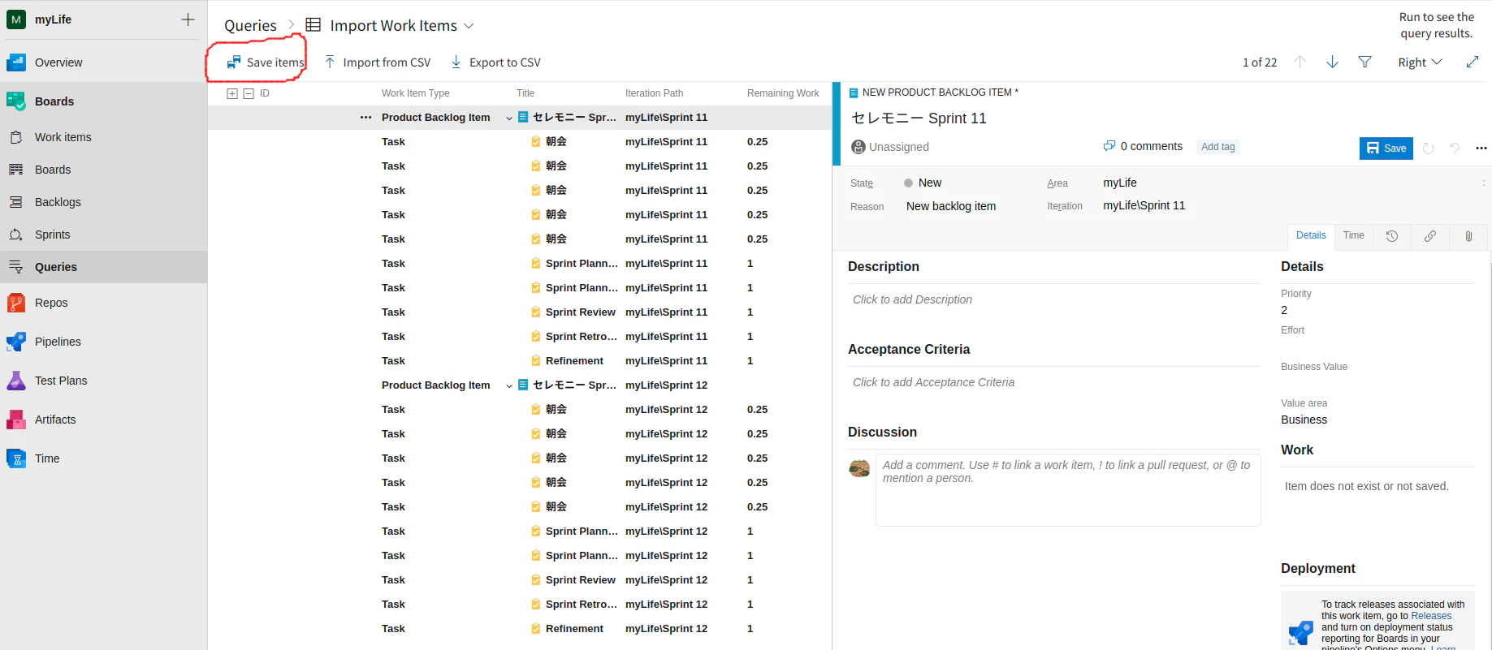Go to the previous work item with up arrow

click(1300, 62)
